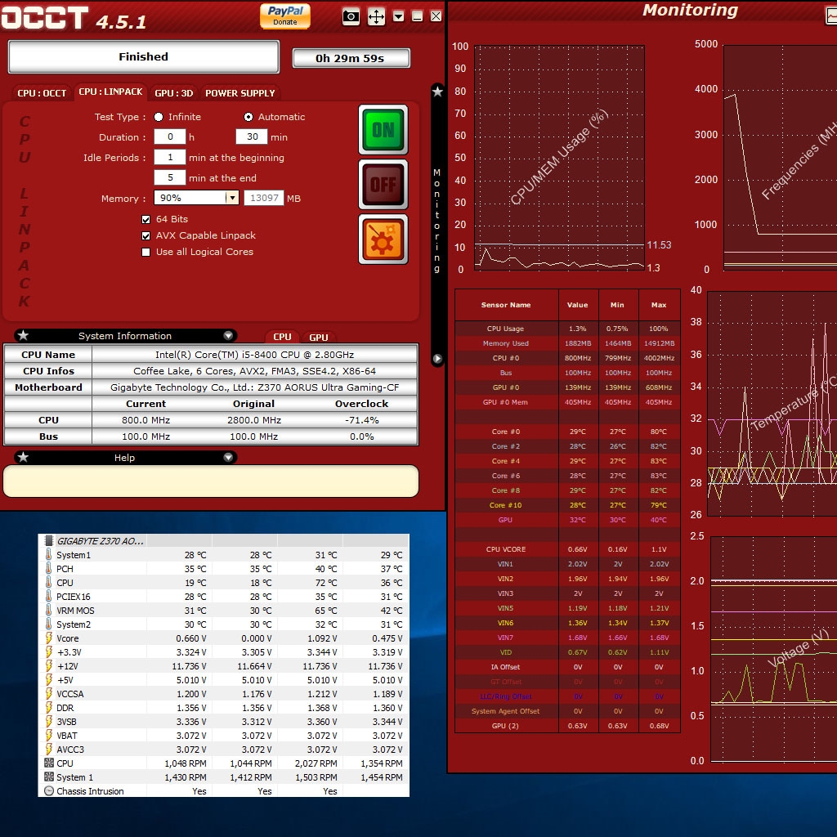Click the +12V voltage lightning icon
The width and height of the screenshot is (837, 837).
(x=48, y=665)
